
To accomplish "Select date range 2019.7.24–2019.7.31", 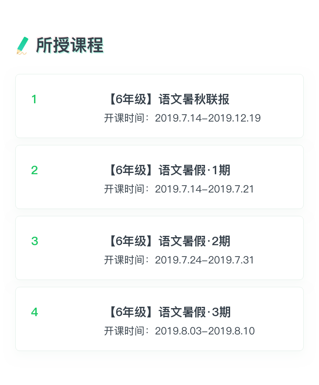I will [x=205, y=260].
